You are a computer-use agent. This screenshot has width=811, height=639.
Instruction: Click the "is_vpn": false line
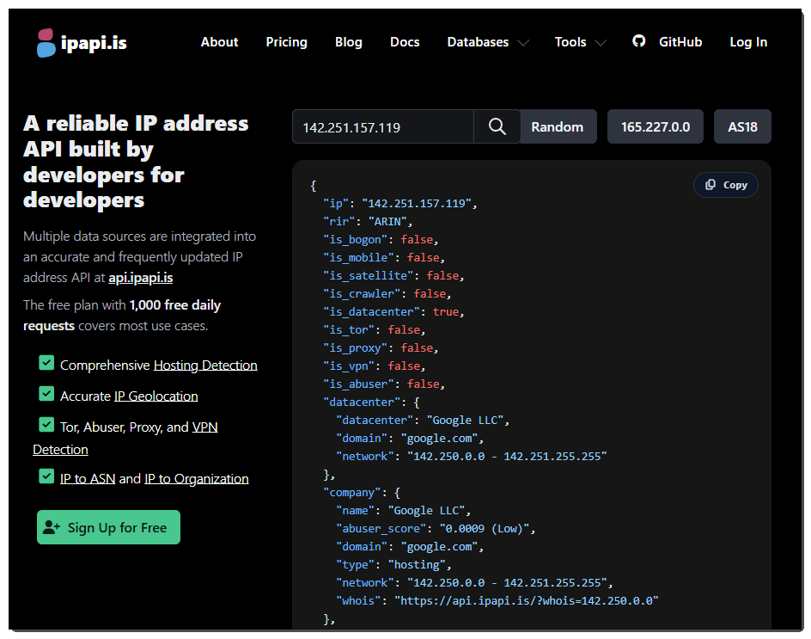tap(374, 366)
